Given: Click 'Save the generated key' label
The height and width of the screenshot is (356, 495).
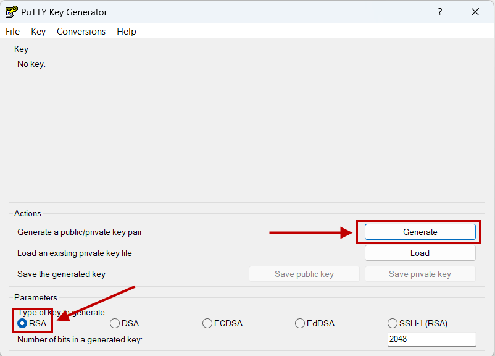Looking at the screenshot, I should coord(61,274).
